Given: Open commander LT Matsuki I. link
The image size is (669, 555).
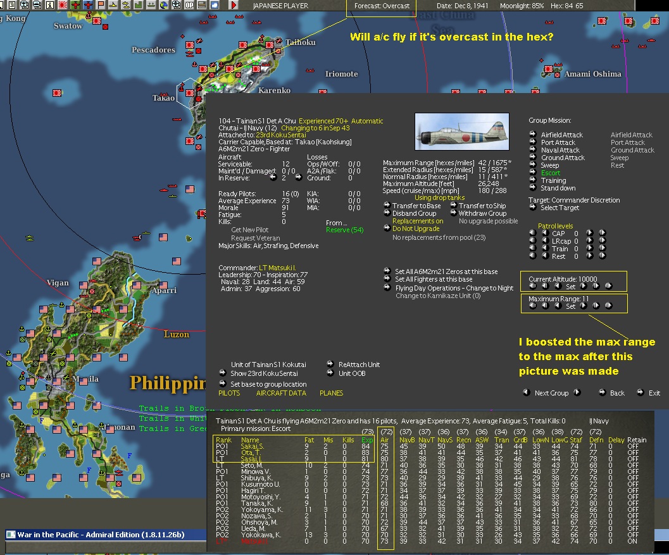Looking at the screenshot, I should click(277, 268).
